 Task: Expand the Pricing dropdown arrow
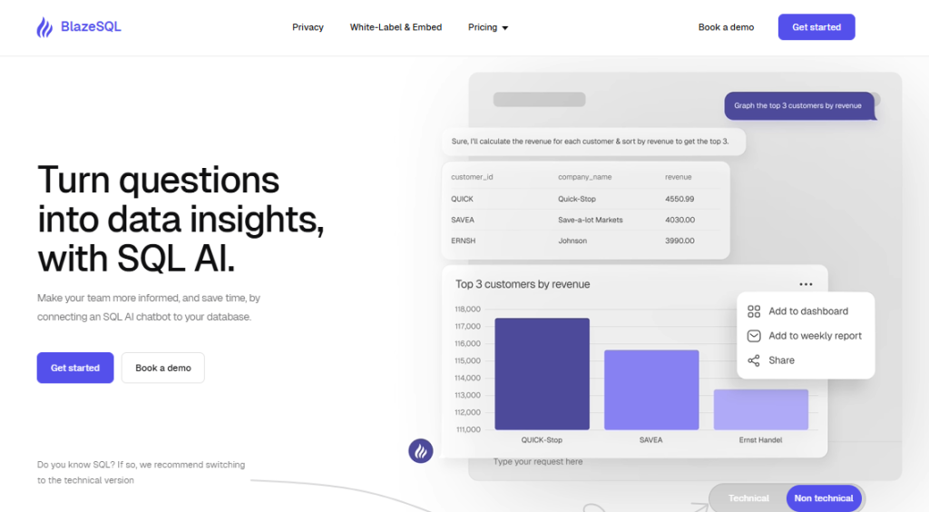click(505, 28)
